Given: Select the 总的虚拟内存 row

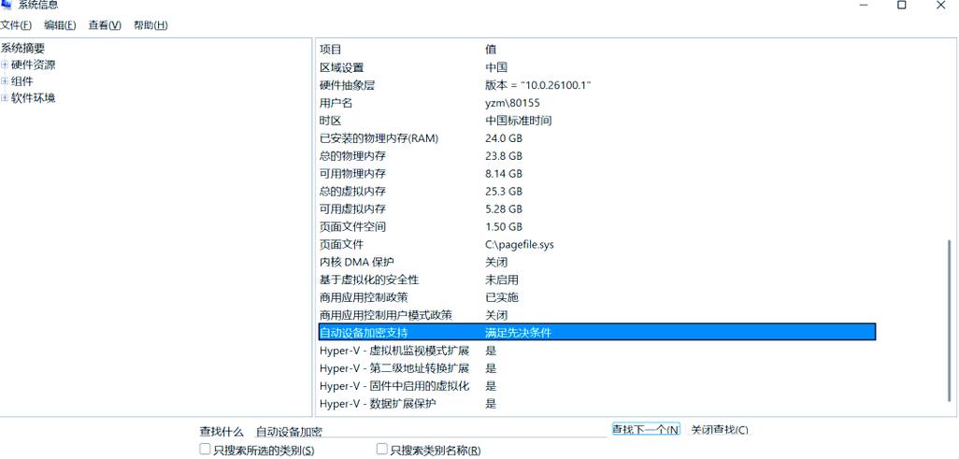Looking at the screenshot, I should [x=597, y=192].
